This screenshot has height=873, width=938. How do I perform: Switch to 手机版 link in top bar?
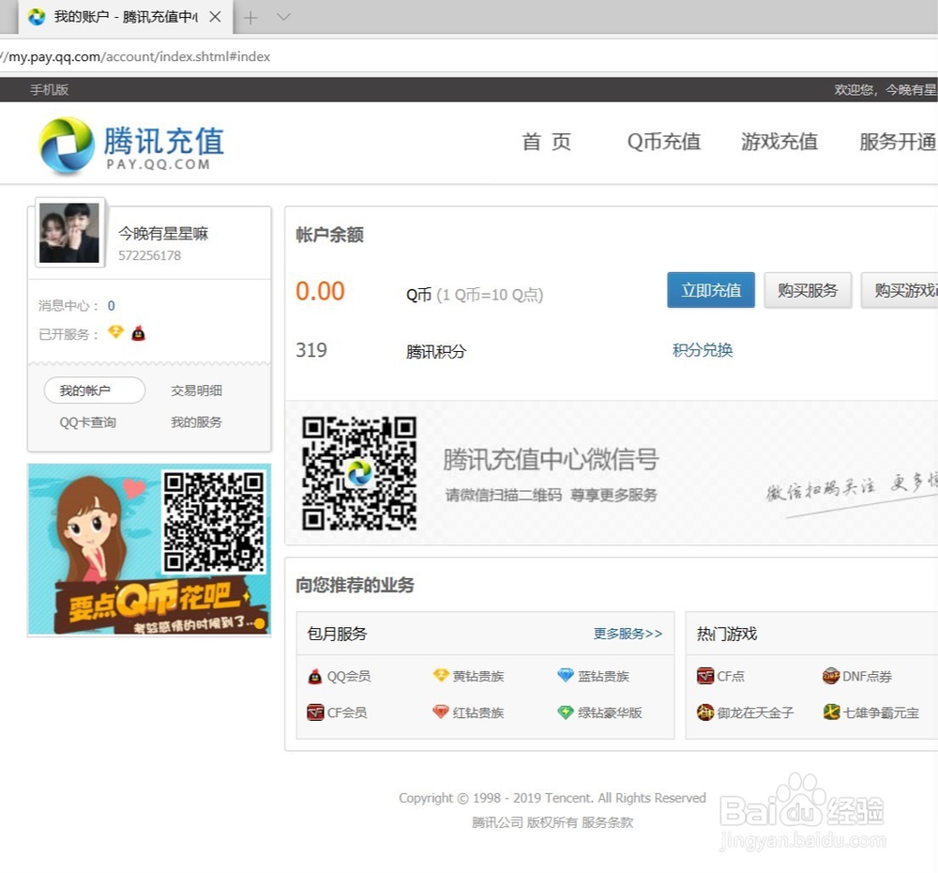pyautogui.click(x=49, y=90)
